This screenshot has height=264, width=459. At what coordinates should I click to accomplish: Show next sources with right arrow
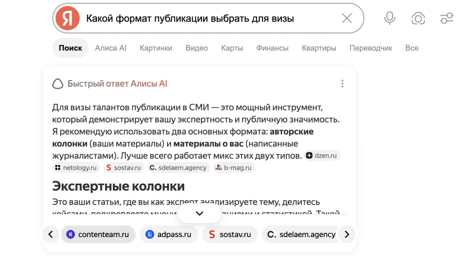tap(347, 234)
